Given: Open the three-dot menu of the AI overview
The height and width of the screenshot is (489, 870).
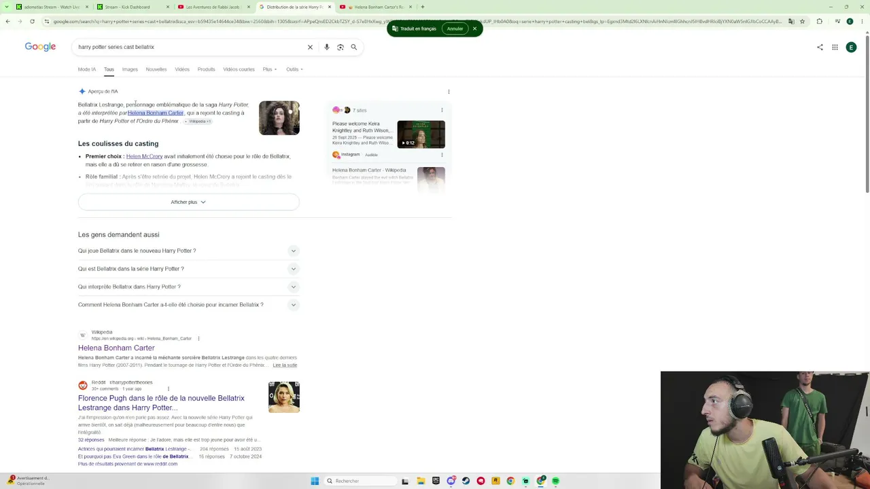Looking at the screenshot, I should click(449, 92).
